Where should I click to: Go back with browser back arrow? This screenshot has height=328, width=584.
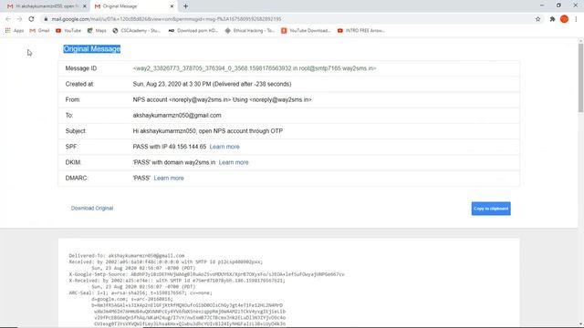(8, 19)
